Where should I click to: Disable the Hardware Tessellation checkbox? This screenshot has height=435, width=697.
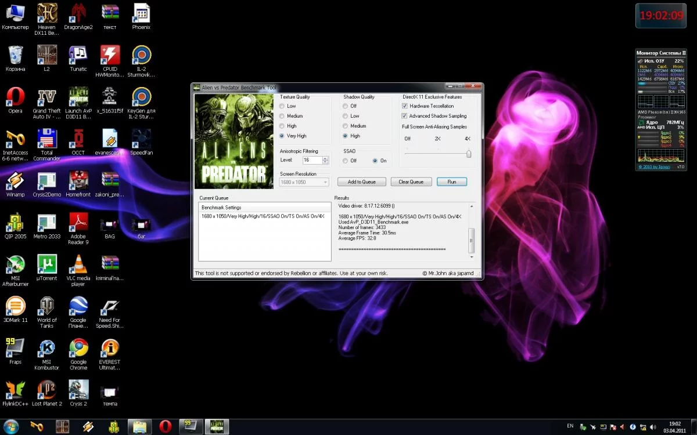405,106
